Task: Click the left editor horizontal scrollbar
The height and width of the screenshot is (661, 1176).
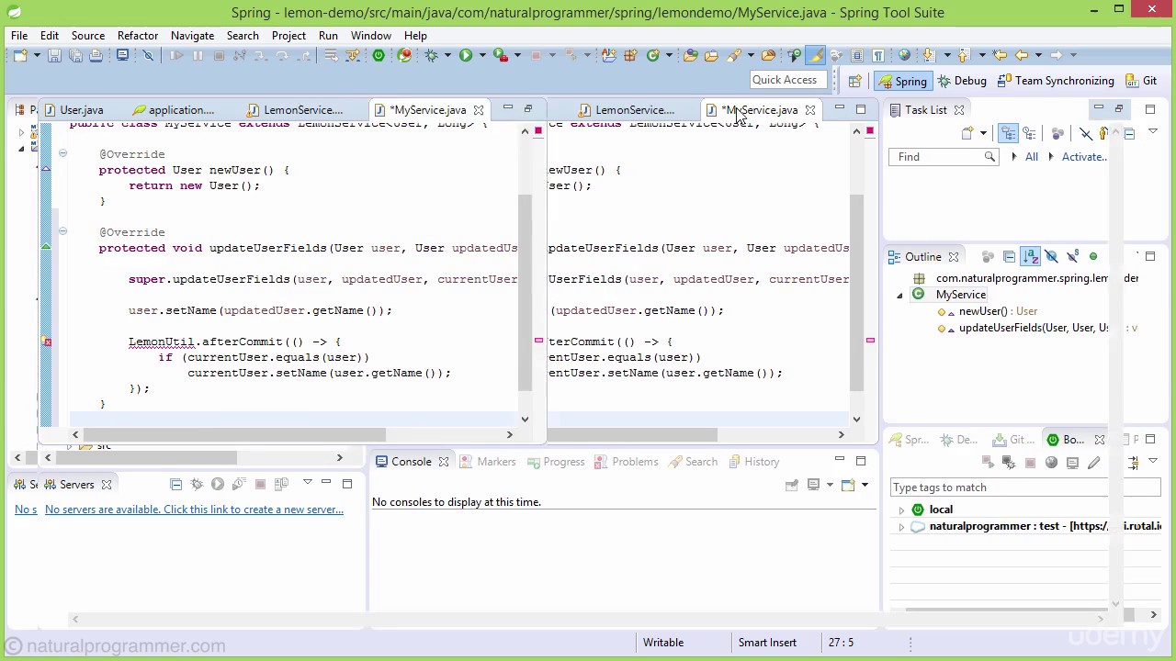Action: point(234,435)
